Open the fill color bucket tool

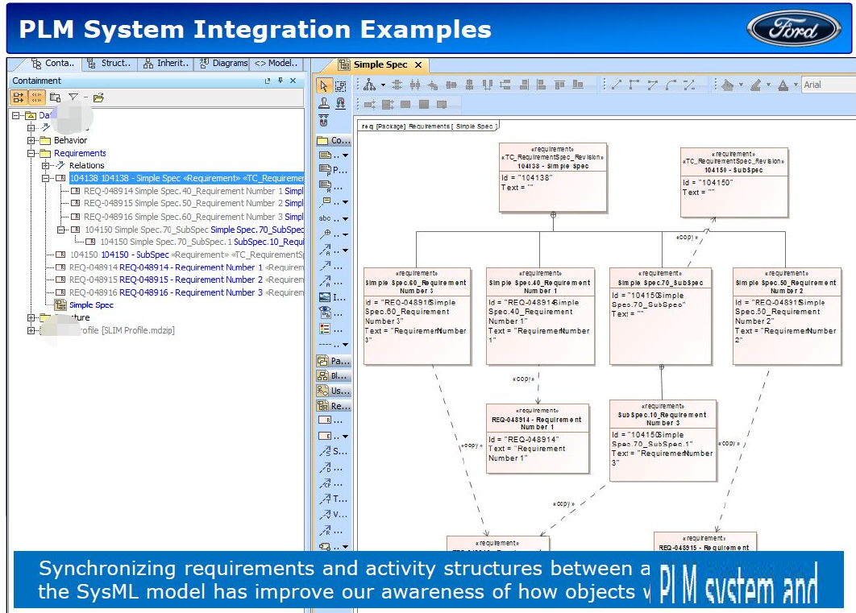tap(727, 85)
